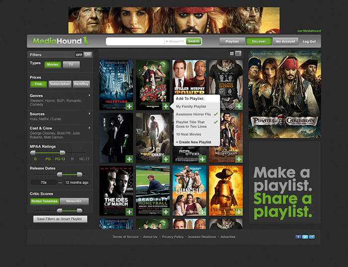The width and height of the screenshot is (348, 267).
Task: Open release date start value 70s
Action: pyautogui.click(x=44, y=182)
